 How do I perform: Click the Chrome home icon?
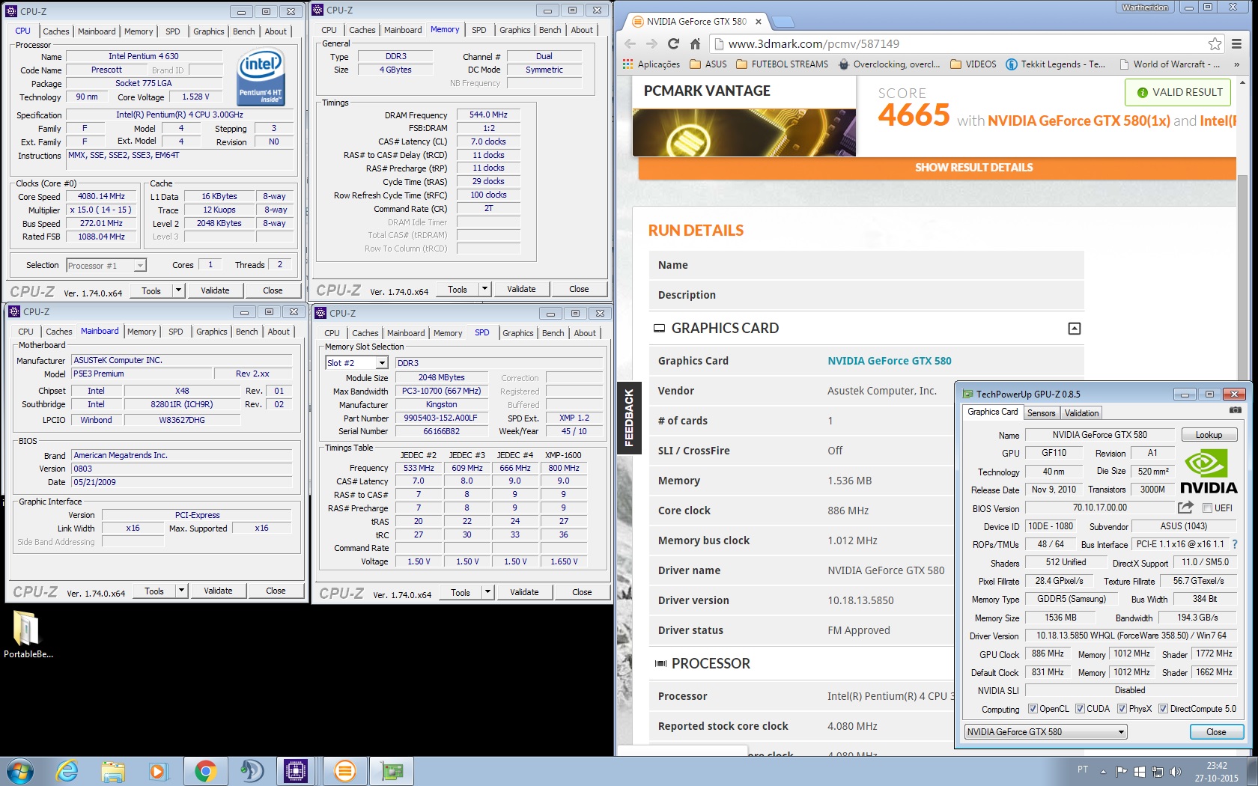695,44
